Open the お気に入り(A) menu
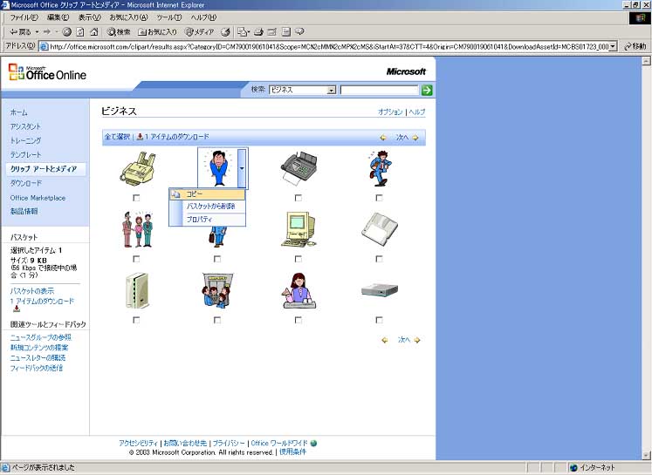The width and height of the screenshot is (652, 475). (x=128, y=17)
